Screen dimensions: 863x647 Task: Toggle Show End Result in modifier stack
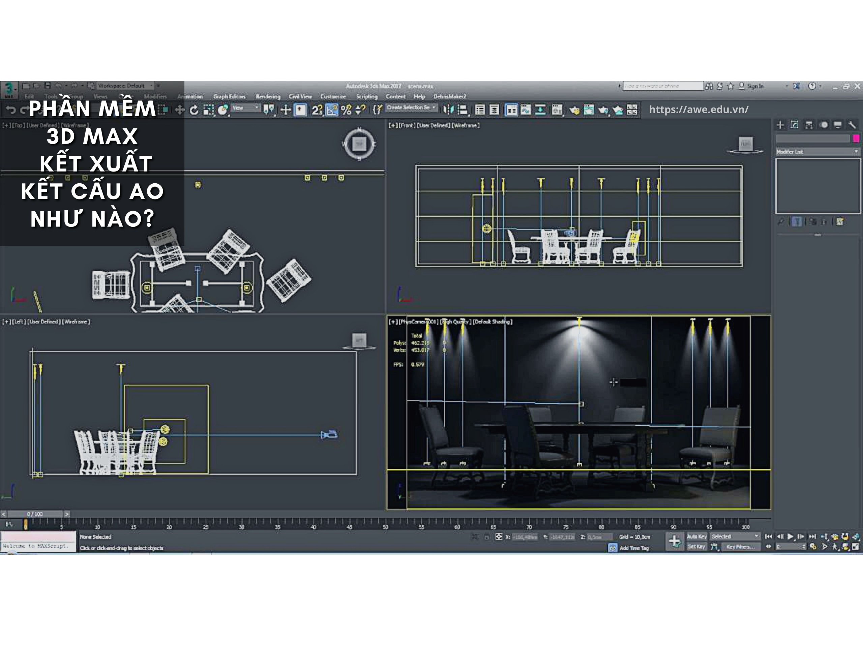tap(797, 221)
